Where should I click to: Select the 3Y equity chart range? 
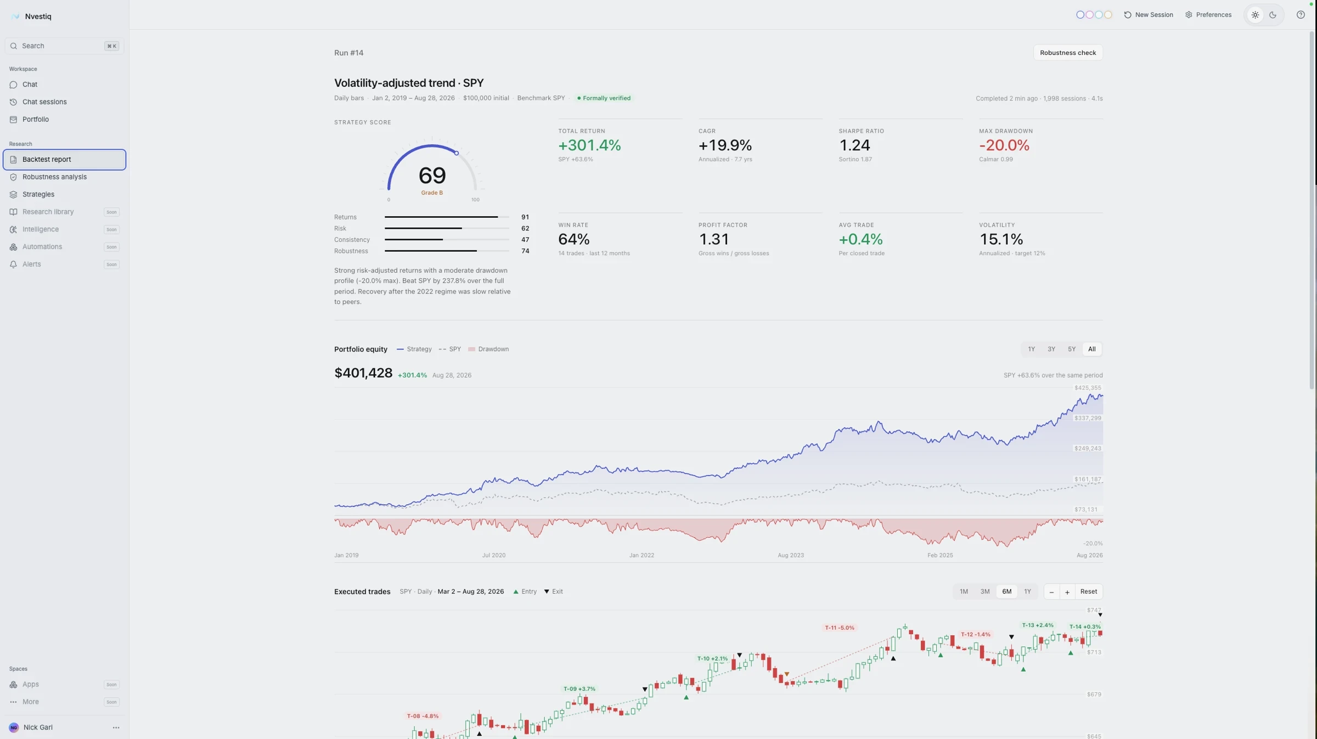(1051, 349)
